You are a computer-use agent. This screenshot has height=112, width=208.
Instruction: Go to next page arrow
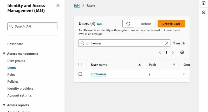[x=173, y=52]
